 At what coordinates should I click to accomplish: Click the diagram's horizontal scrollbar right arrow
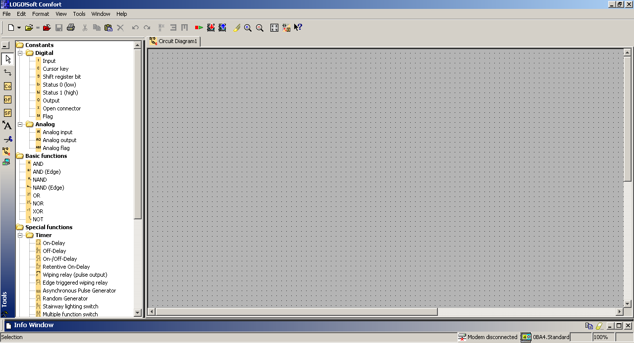pos(619,312)
